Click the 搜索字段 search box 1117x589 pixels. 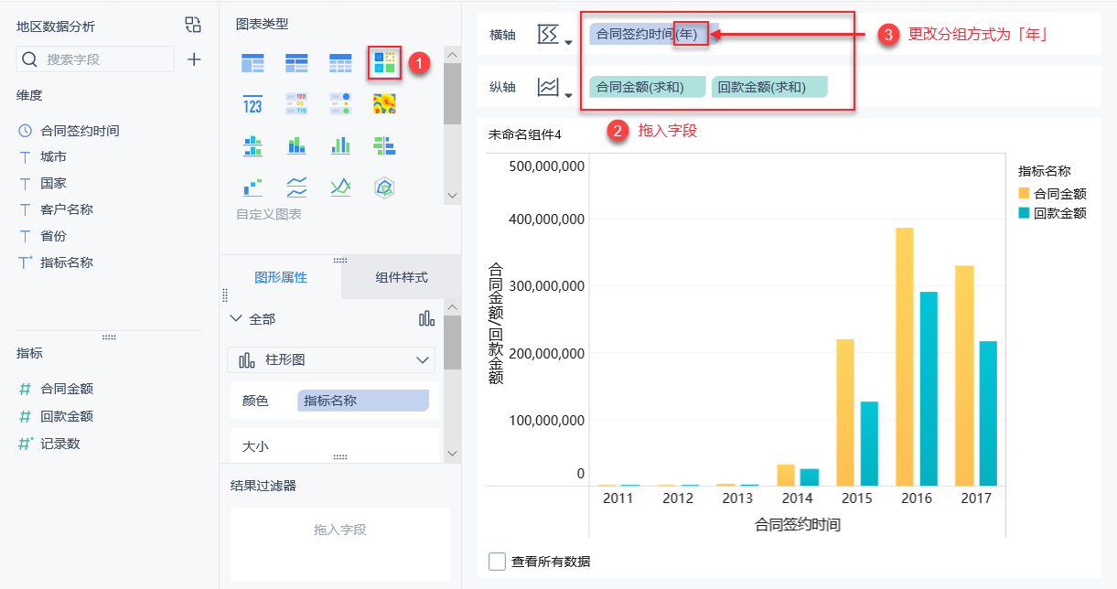(x=95, y=59)
